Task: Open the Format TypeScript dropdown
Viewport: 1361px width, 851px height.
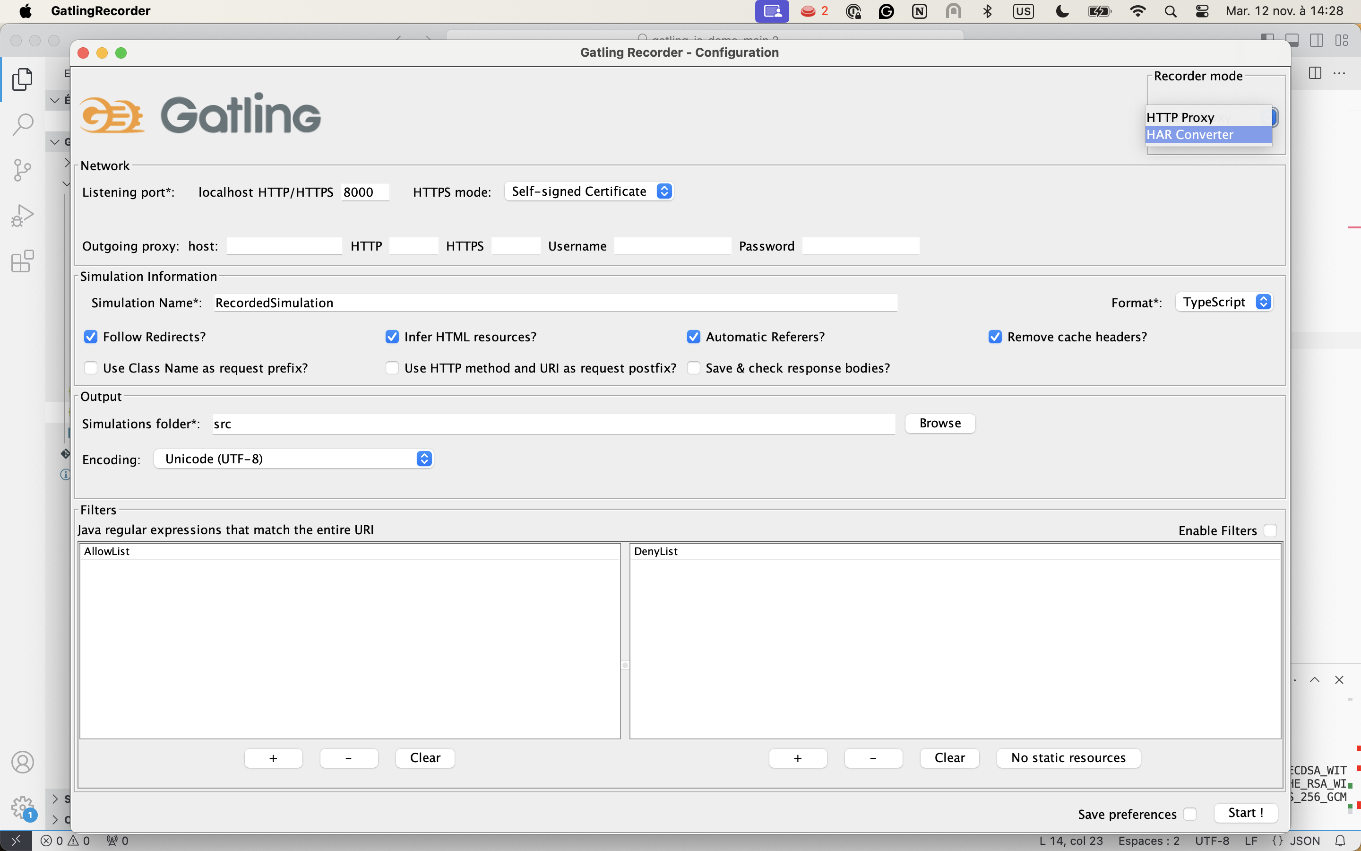Action: coord(1224,302)
